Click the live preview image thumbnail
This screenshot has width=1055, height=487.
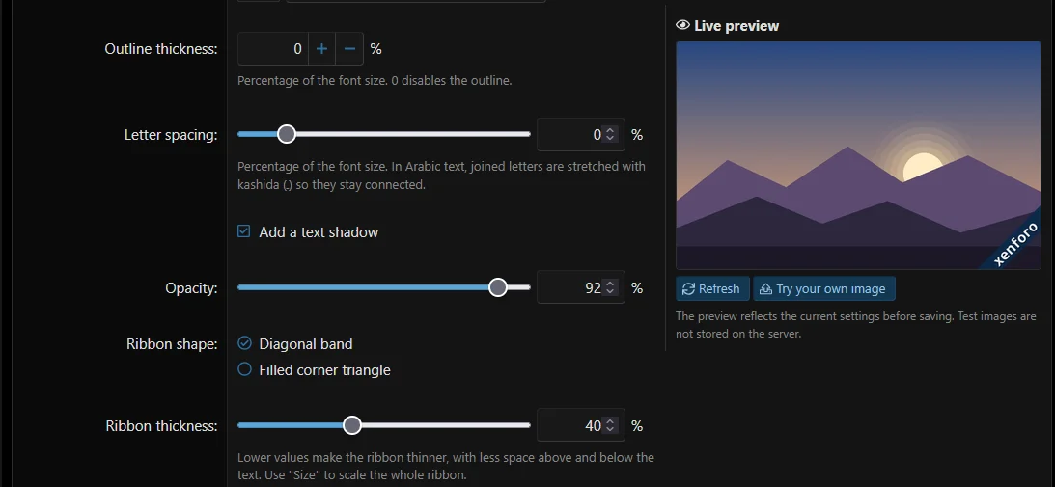point(858,155)
